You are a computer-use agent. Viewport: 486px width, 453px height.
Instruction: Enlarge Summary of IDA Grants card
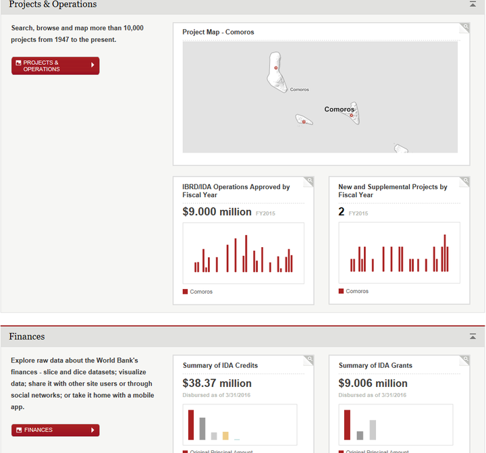coord(464,361)
